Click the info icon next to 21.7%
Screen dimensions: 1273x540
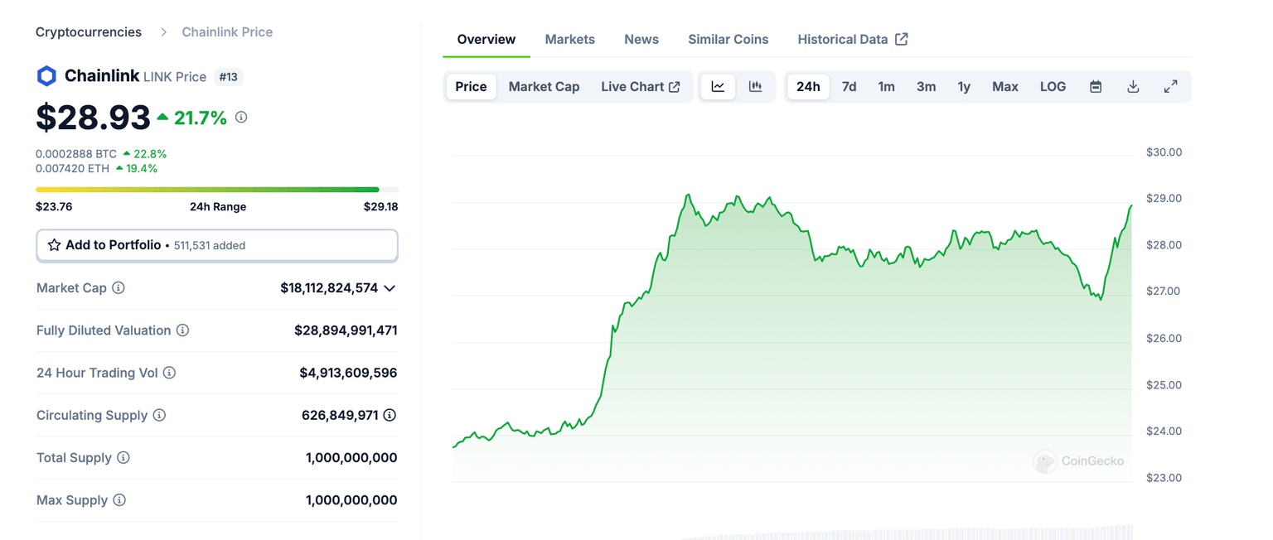(x=241, y=118)
